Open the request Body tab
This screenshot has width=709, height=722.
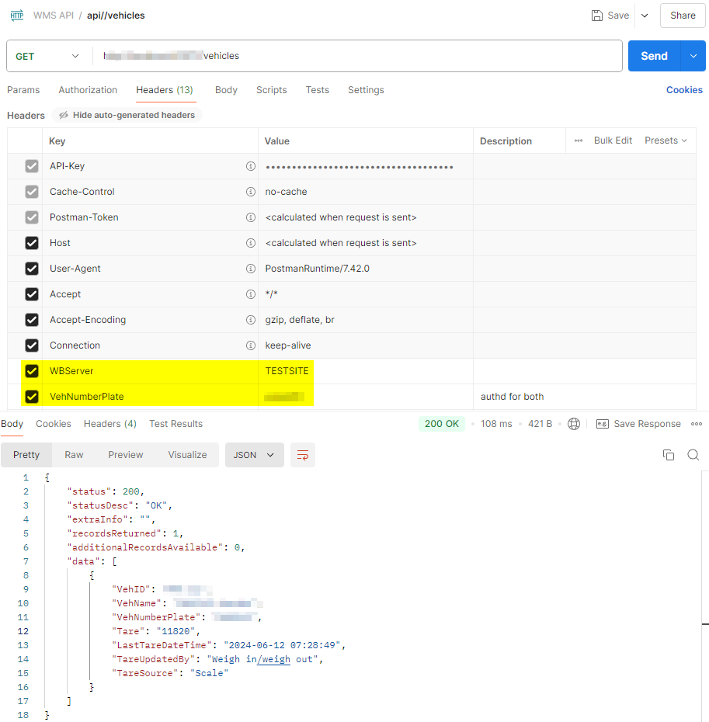coord(226,90)
